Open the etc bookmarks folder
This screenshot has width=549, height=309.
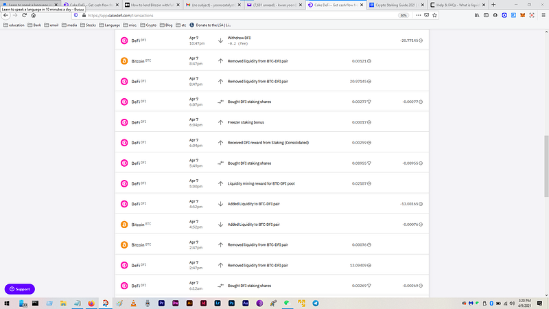click(181, 25)
